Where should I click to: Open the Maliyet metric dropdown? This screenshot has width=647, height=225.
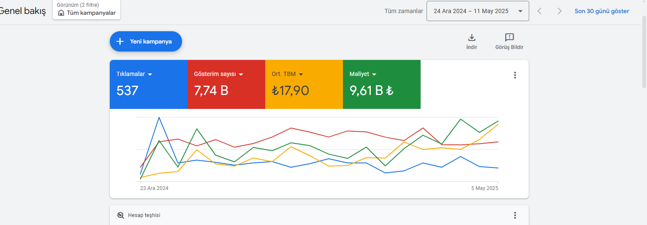point(363,74)
